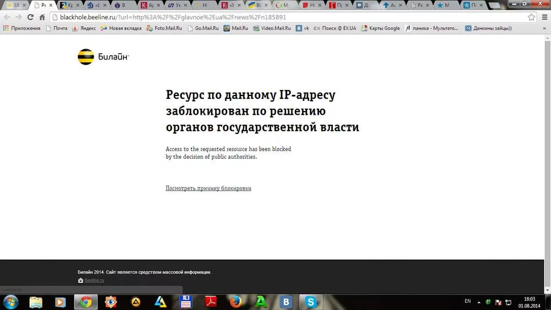This screenshot has width=551, height=310.
Task: Open the Карты Google bookmark
Action: tap(381, 28)
